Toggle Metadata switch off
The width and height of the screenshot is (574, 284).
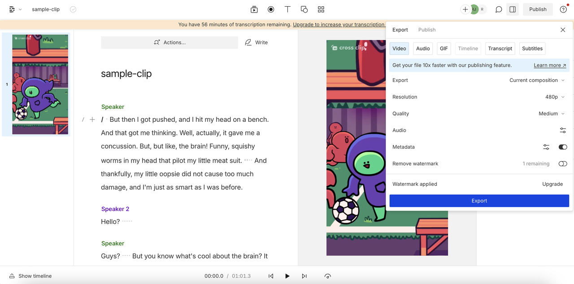(563, 147)
